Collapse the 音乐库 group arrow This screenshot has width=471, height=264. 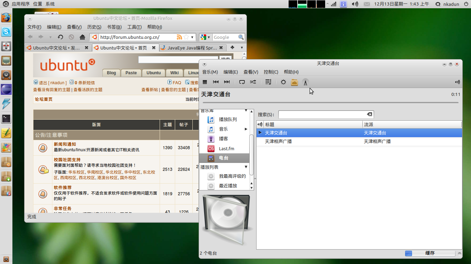point(246,111)
